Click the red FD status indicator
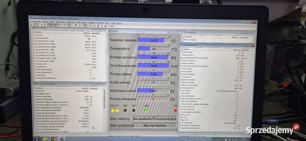Screen dimensions: 306x141 (175, 111)
